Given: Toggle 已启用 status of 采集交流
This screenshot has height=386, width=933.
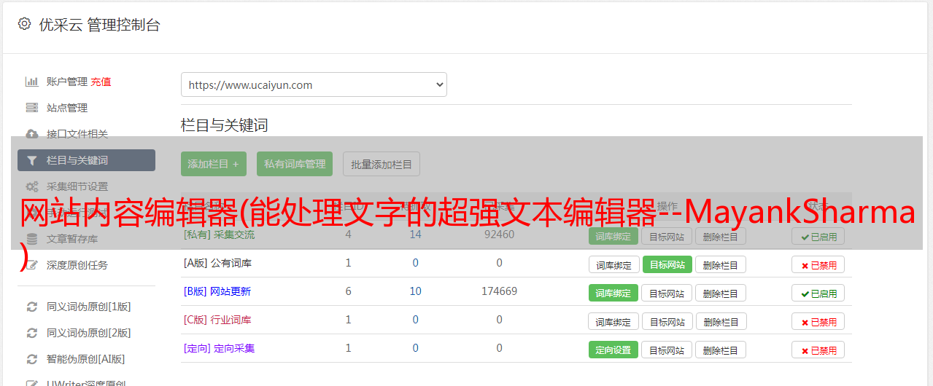Looking at the screenshot, I should [x=818, y=236].
